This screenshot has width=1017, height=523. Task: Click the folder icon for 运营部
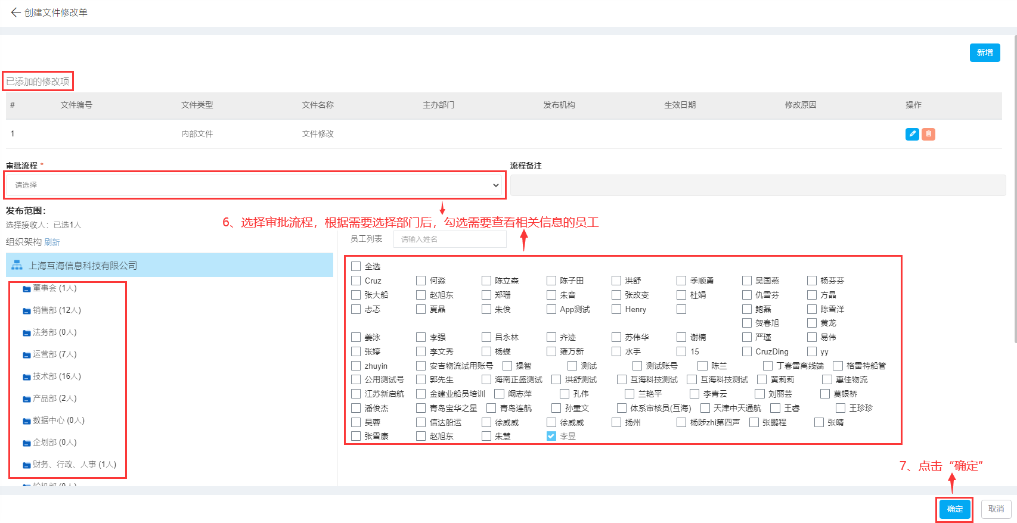tap(27, 355)
